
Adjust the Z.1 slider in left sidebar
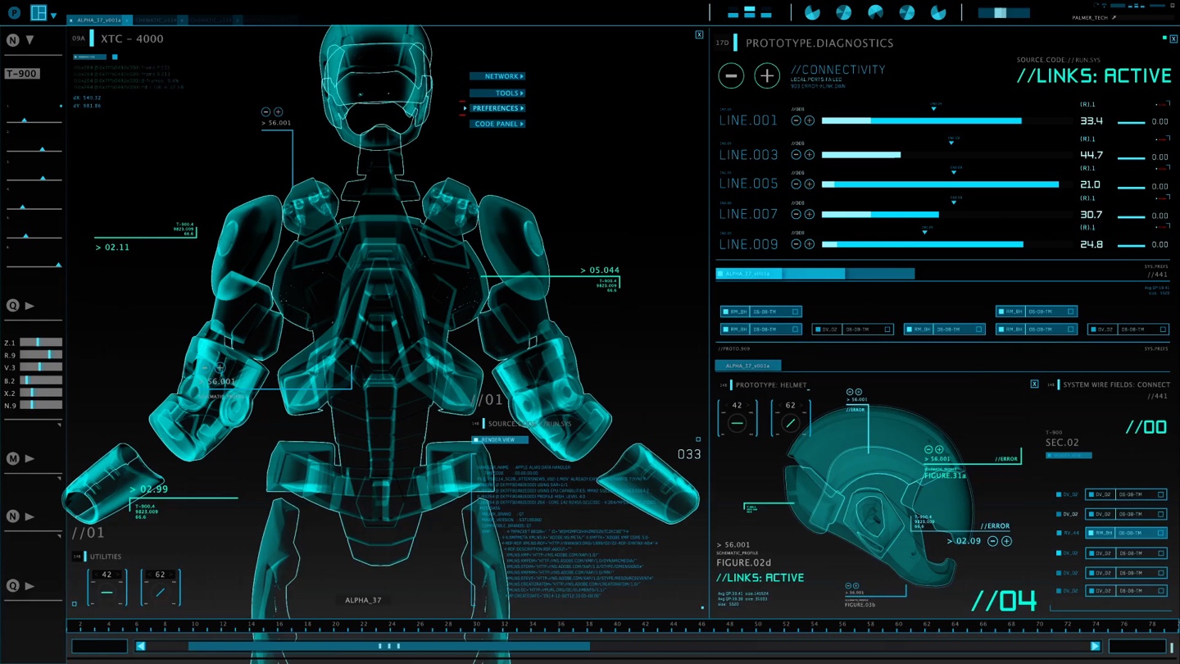click(x=41, y=343)
